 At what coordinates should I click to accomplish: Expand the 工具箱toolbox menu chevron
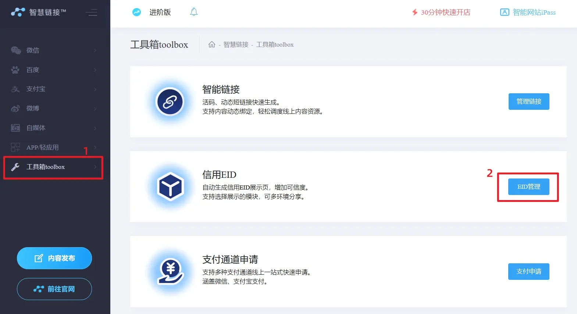pyautogui.click(x=95, y=167)
